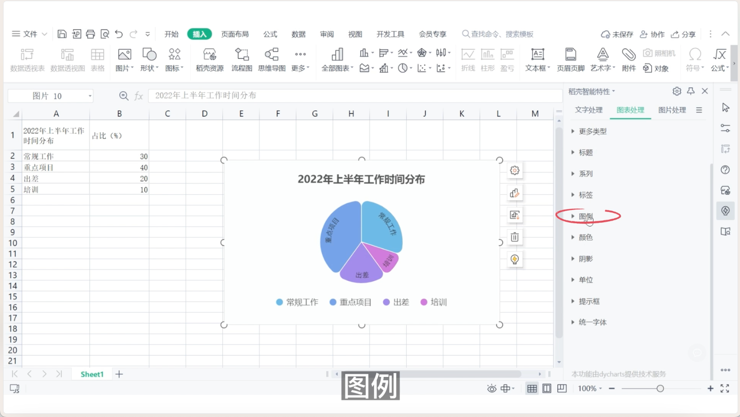Click the 未保存 cloud status button
Image resolution: width=740 pixels, height=417 pixels.
point(617,34)
